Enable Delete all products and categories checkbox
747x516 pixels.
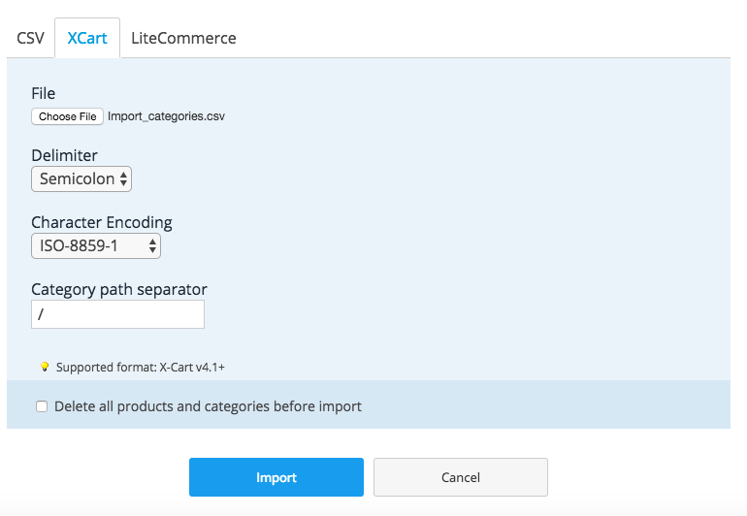click(x=42, y=406)
